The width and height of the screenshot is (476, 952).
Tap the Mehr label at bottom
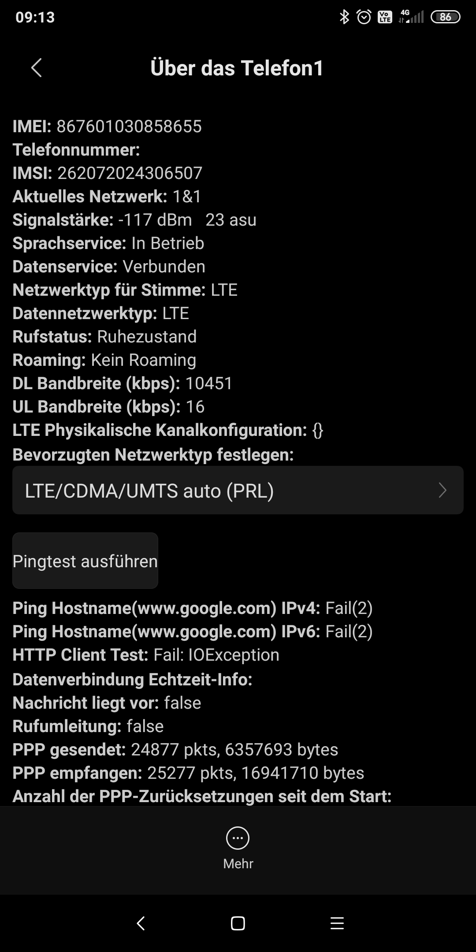[x=238, y=863]
